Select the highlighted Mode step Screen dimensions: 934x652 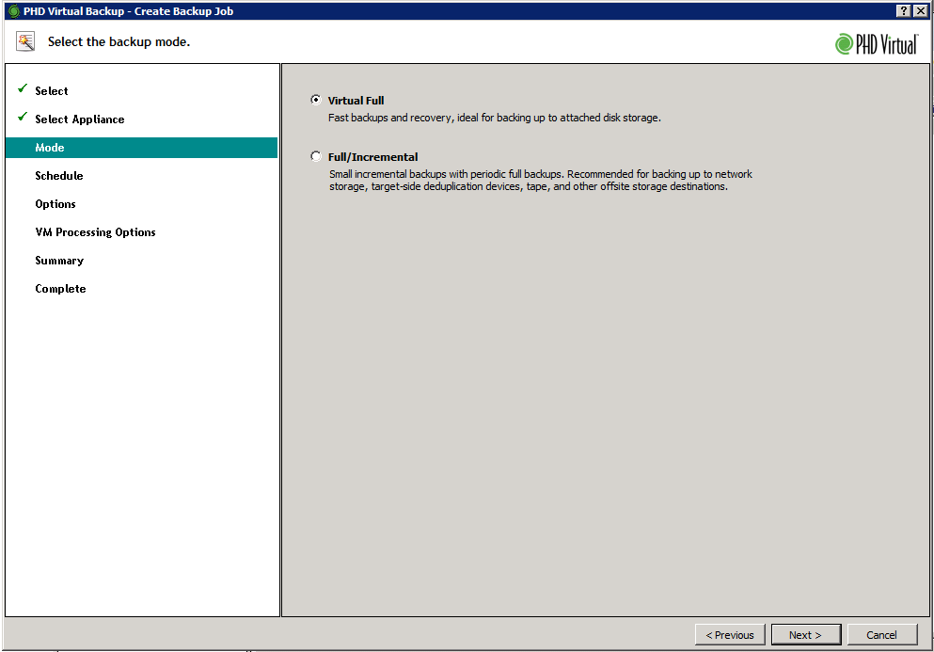click(x=141, y=148)
